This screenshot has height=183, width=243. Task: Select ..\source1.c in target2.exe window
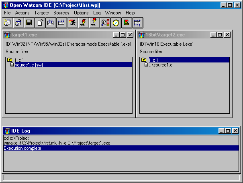point(161,64)
